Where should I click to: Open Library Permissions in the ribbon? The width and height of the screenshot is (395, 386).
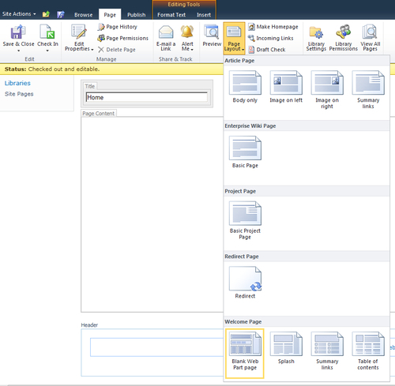(344, 38)
